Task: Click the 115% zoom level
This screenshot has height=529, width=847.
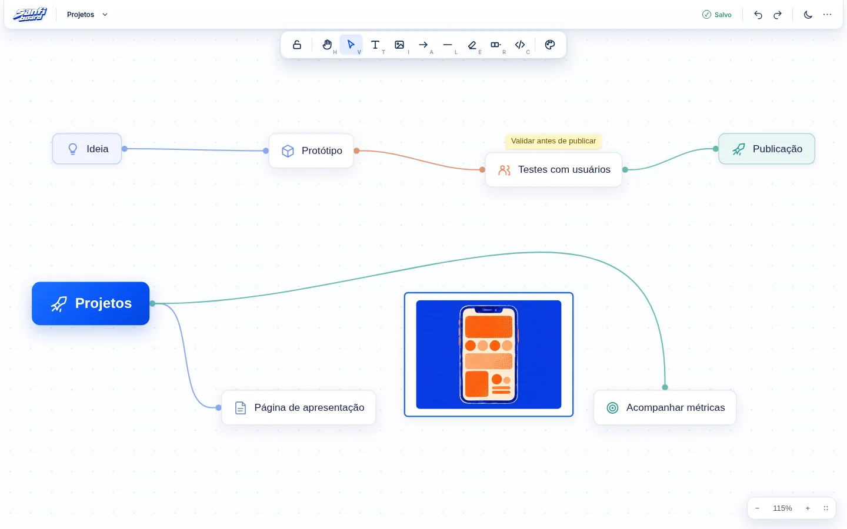Action: (782, 508)
